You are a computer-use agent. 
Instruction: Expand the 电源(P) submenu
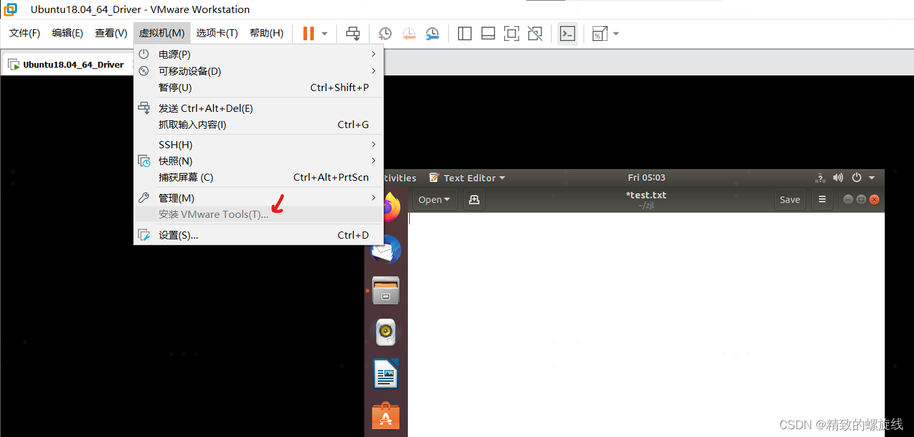pyautogui.click(x=259, y=54)
